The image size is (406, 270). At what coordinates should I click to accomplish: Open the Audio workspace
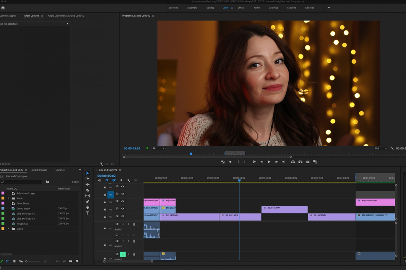(257, 8)
